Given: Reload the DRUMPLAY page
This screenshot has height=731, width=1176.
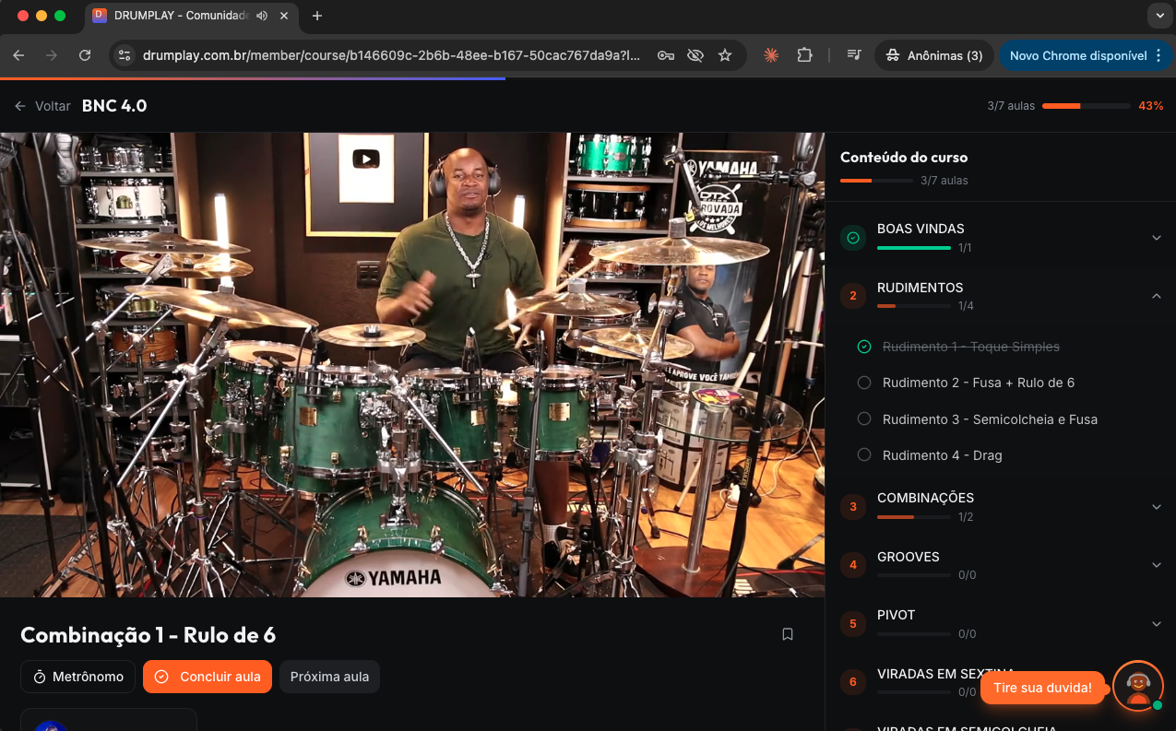Looking at the screenshot, I should coord(85,55).
